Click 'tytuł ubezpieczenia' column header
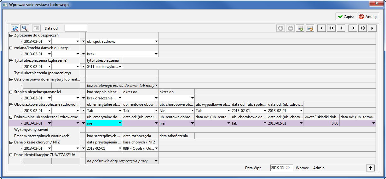This screenshot has height=179, width=386. [x=104, y=60]
